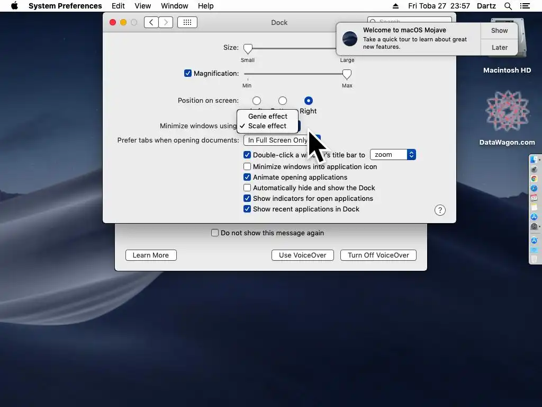Screen dimensions: 542x407
Task: Click Use VoiceOver button
Action: 302,255
